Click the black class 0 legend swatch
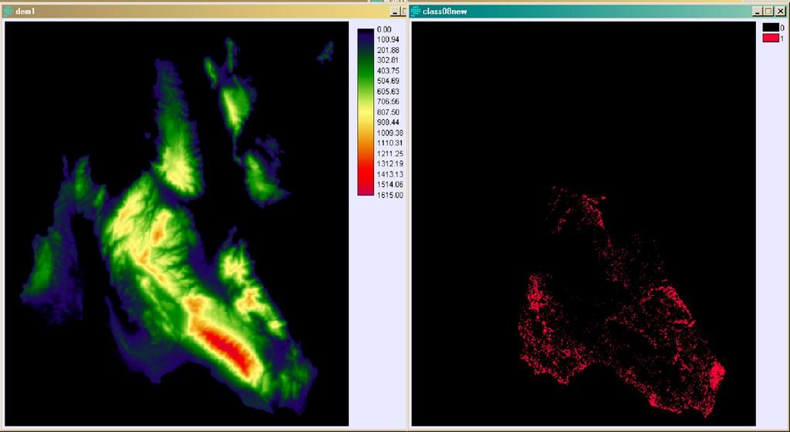Screen dimensions: 790x432 click(x=771, y=28)
